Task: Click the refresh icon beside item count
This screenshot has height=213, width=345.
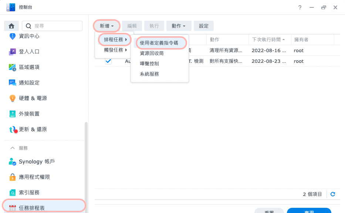Action: coord(332,194)
